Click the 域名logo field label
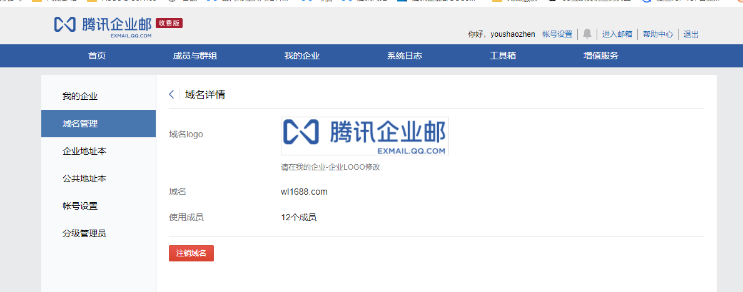The width and height of the screenshot is (743, 292). pos(186,135)
